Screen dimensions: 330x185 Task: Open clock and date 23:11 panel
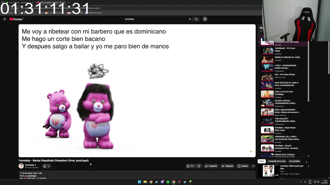tap(324, 182)
